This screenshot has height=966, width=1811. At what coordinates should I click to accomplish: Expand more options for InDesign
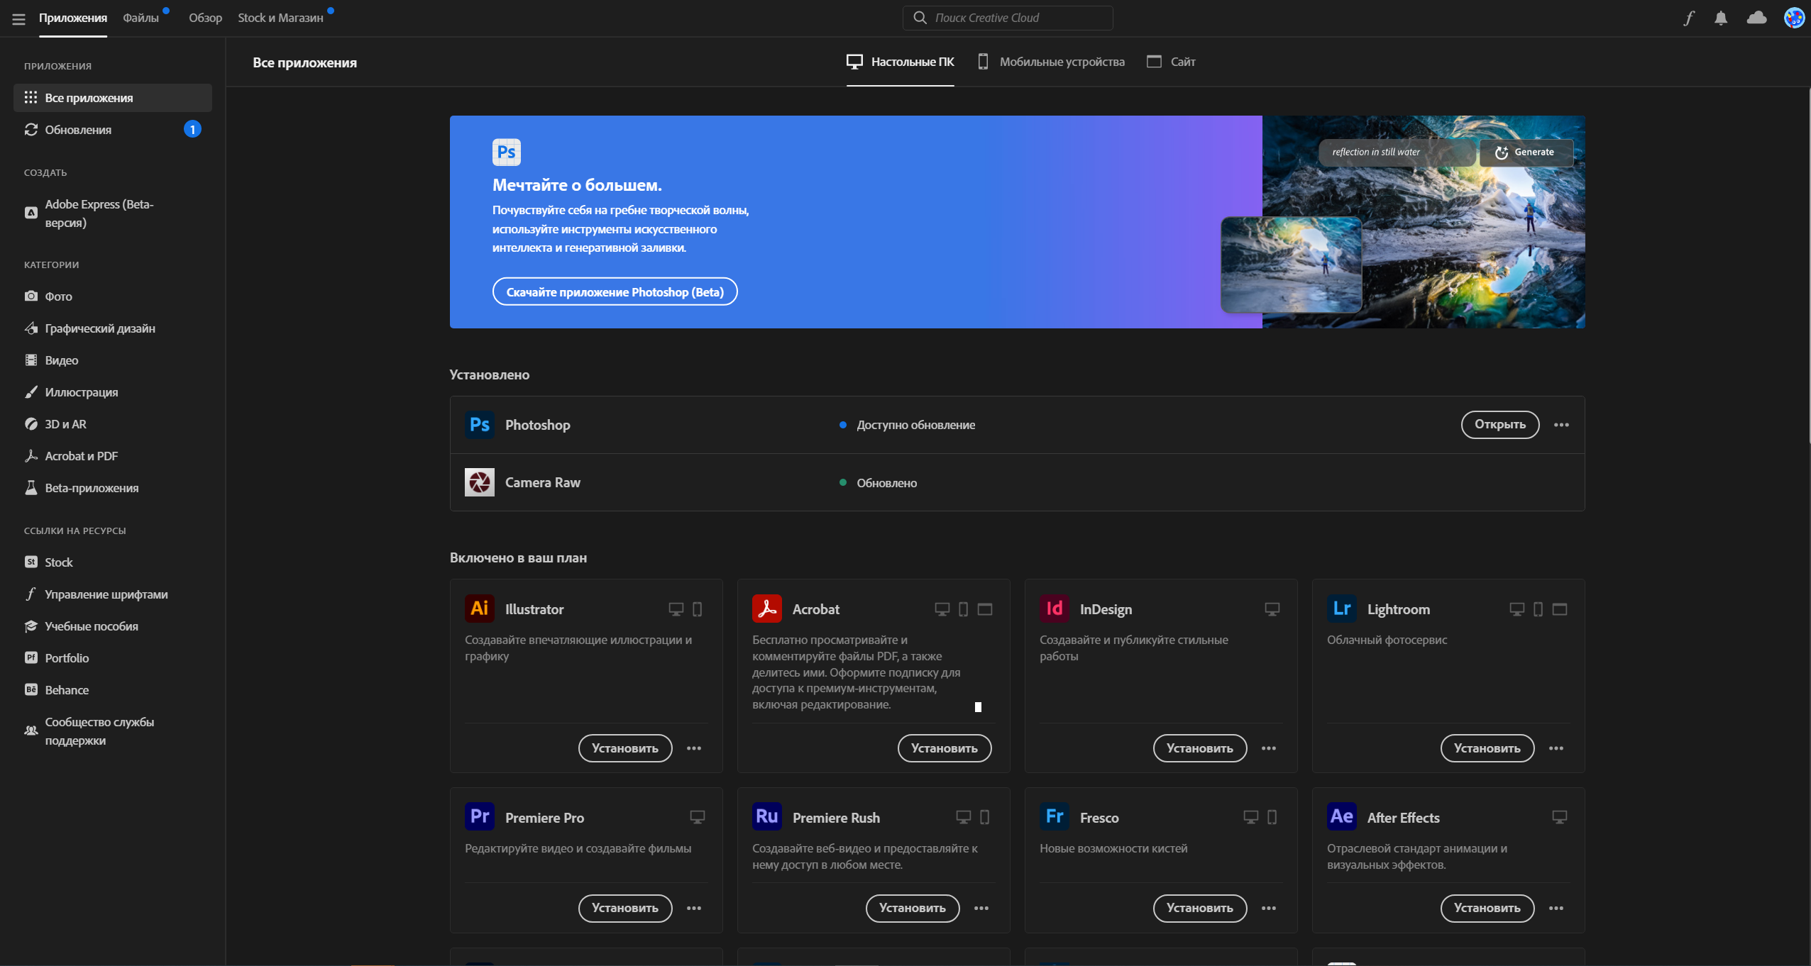(x=1269, y=748)
